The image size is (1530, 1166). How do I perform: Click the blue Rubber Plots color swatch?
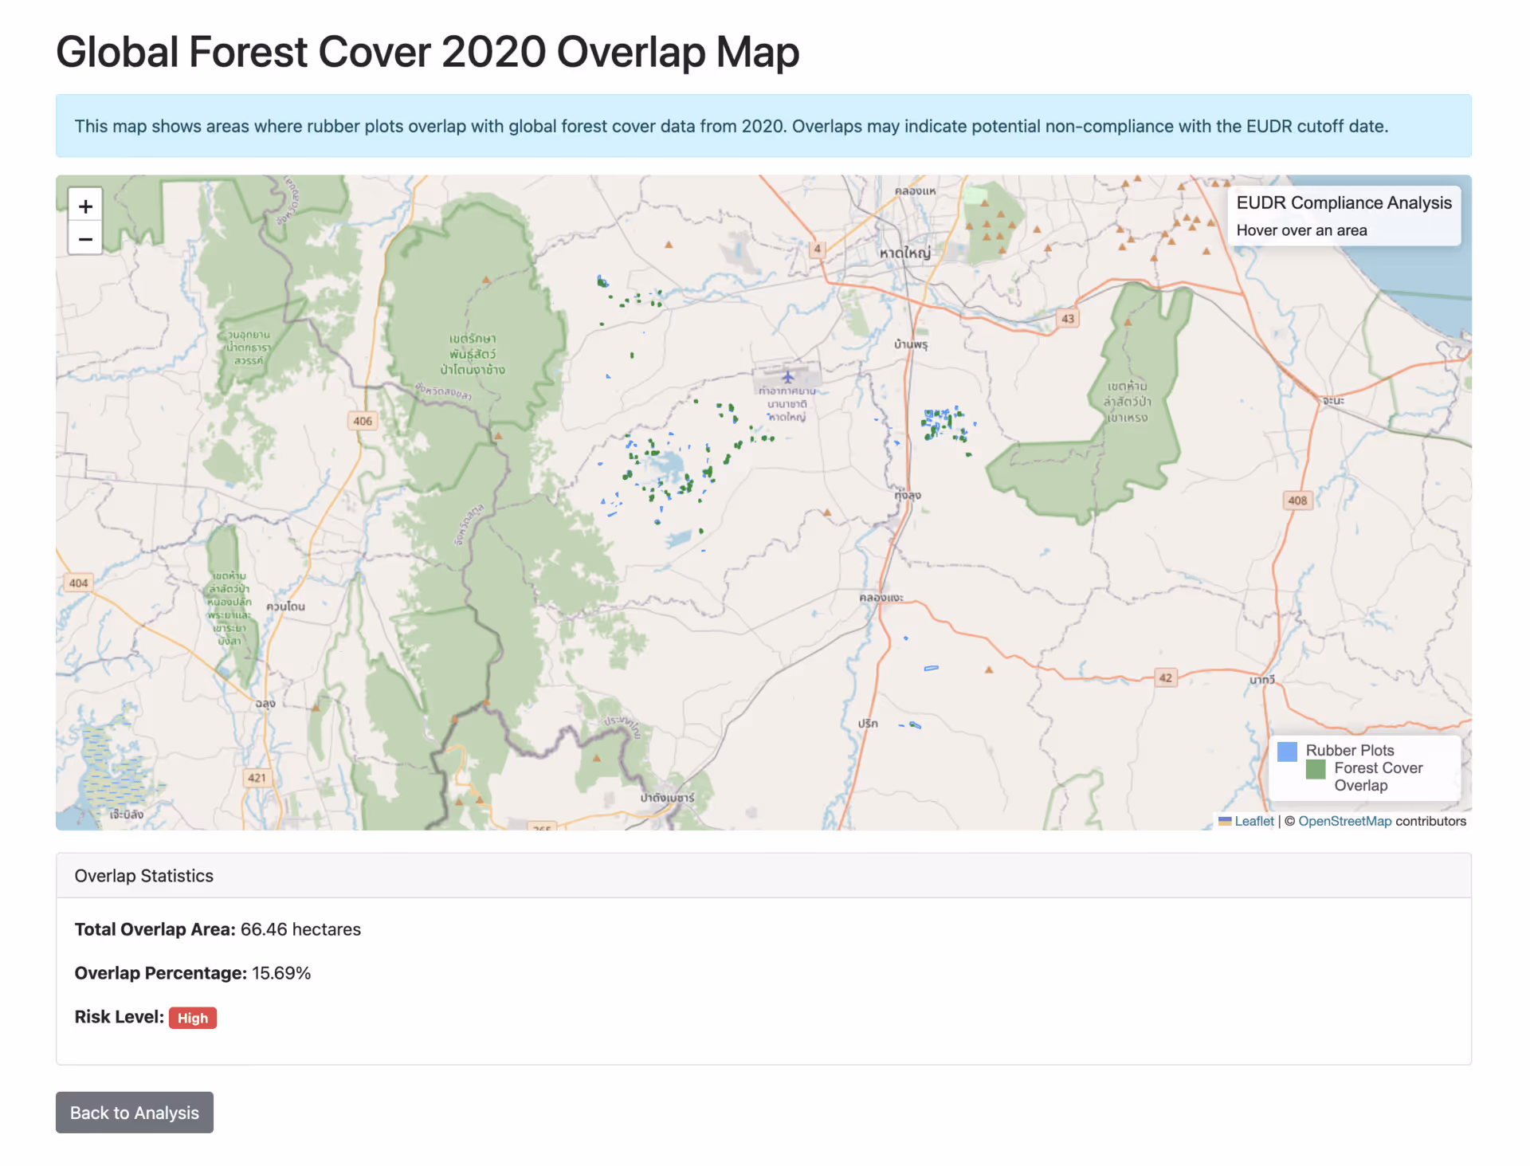click(1288, 750)
